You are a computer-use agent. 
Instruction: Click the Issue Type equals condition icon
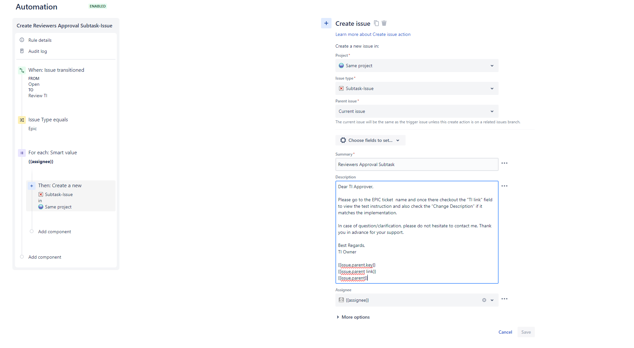click(22, 120)
